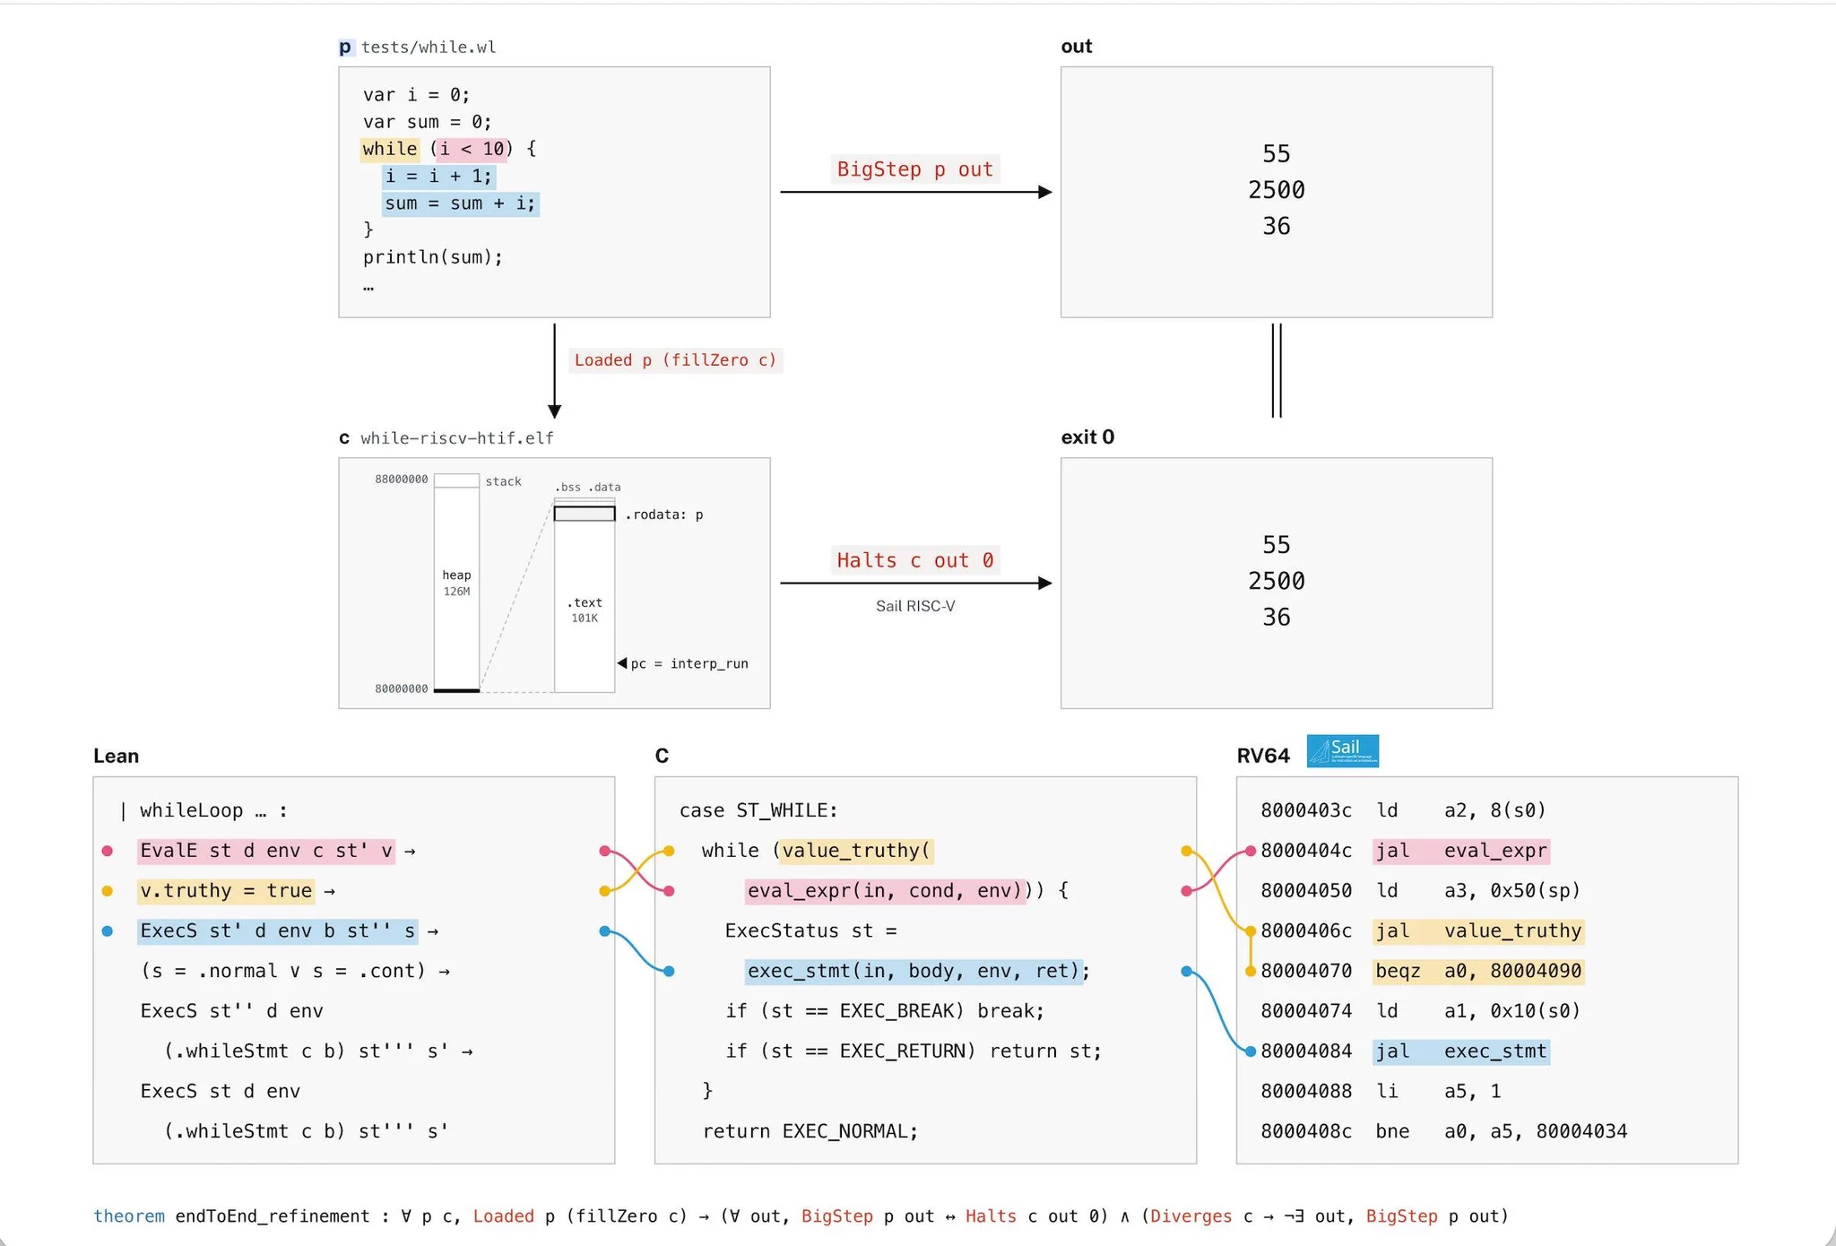Click if (st == EXEC_BREAK) break; line
This screenshot has height=1246, width=1836.
(885, 1011)
